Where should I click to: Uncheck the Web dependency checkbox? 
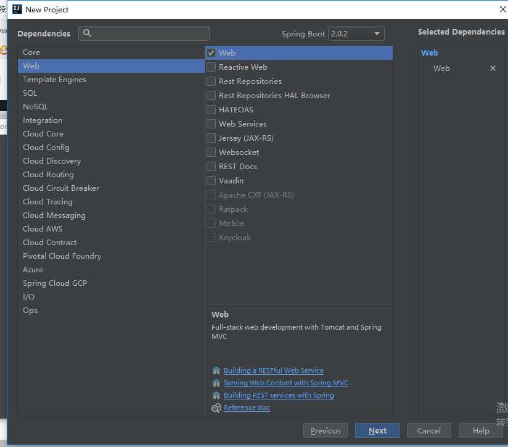coord(211,53)
